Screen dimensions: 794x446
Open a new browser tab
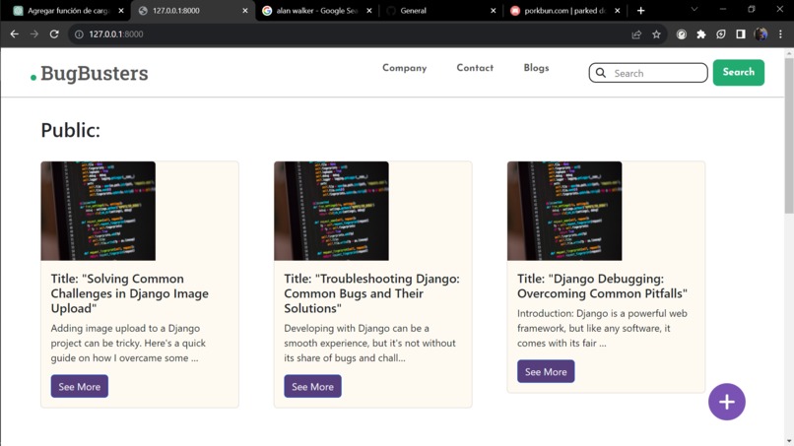point(640,10)
